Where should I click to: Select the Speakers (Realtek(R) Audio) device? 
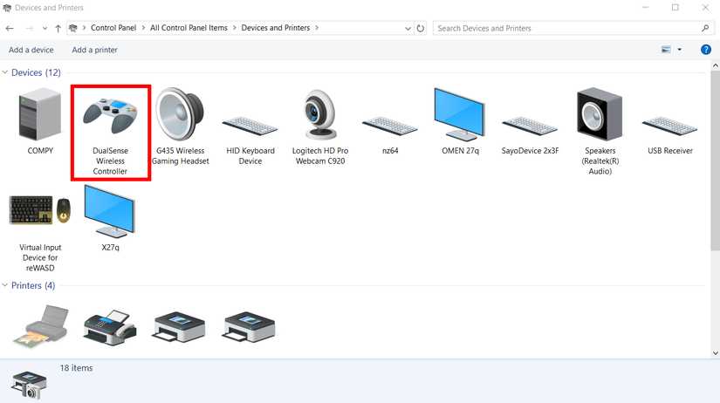600,118
